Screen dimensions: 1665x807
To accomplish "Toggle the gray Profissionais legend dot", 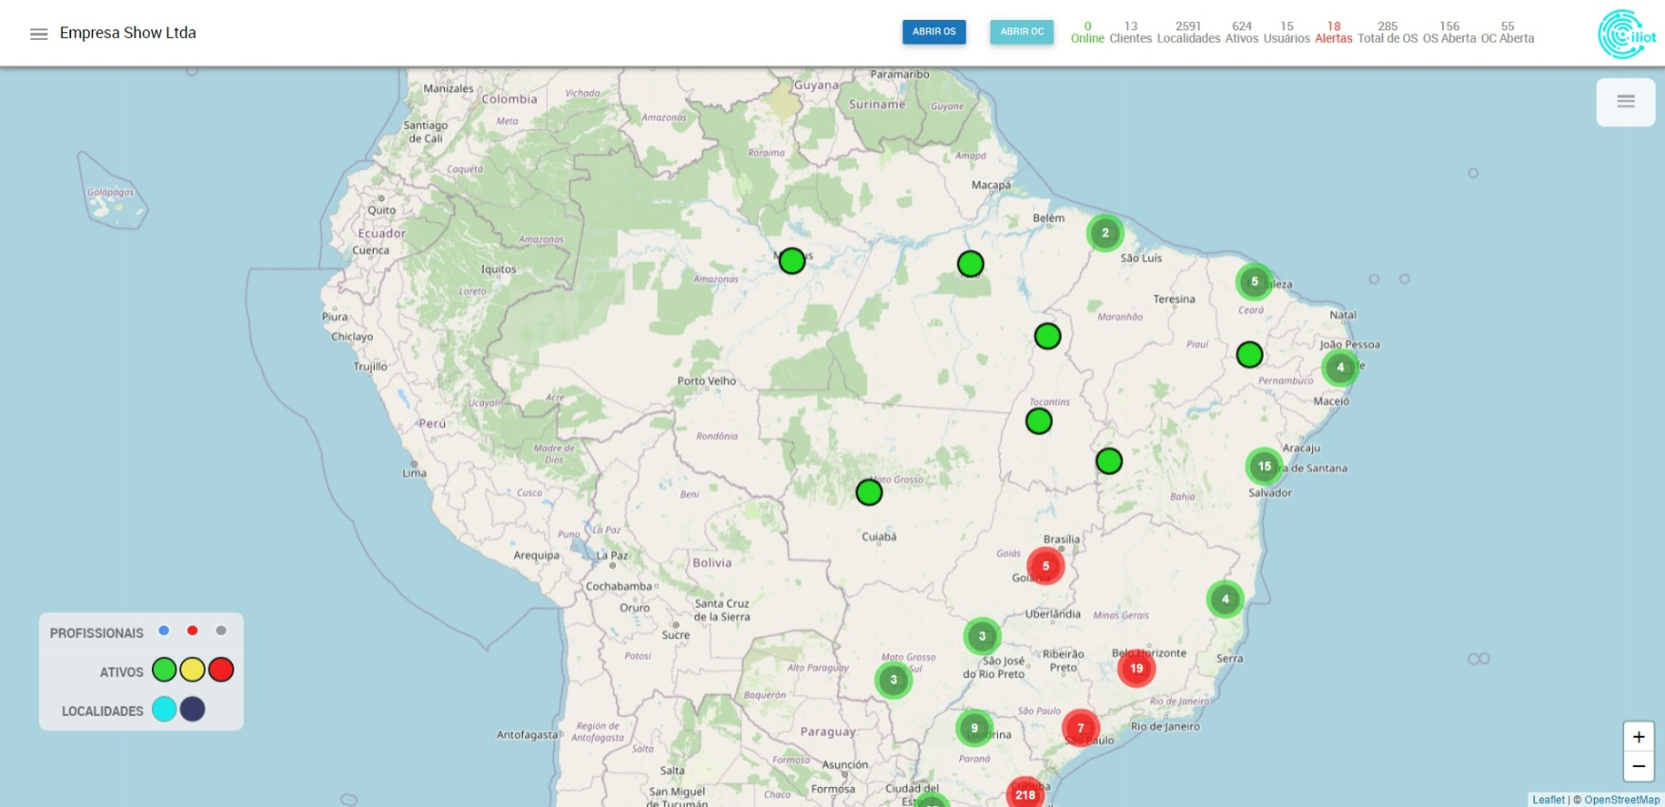I will [x=221, y=631].
